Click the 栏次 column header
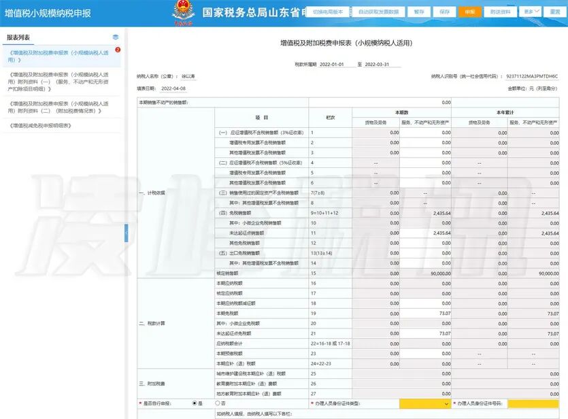 pos(331,118)
